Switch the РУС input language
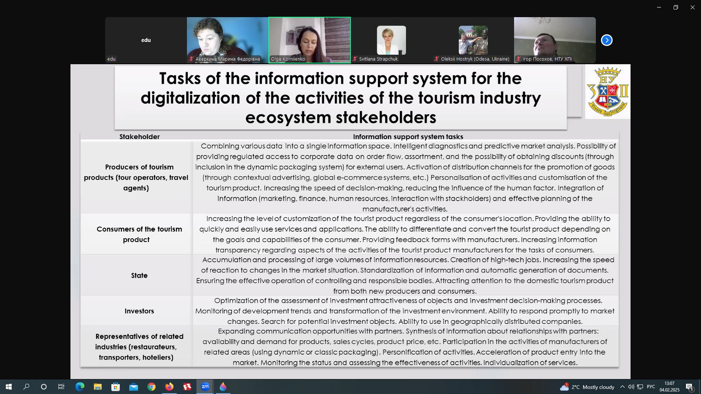 click(651, 387)
